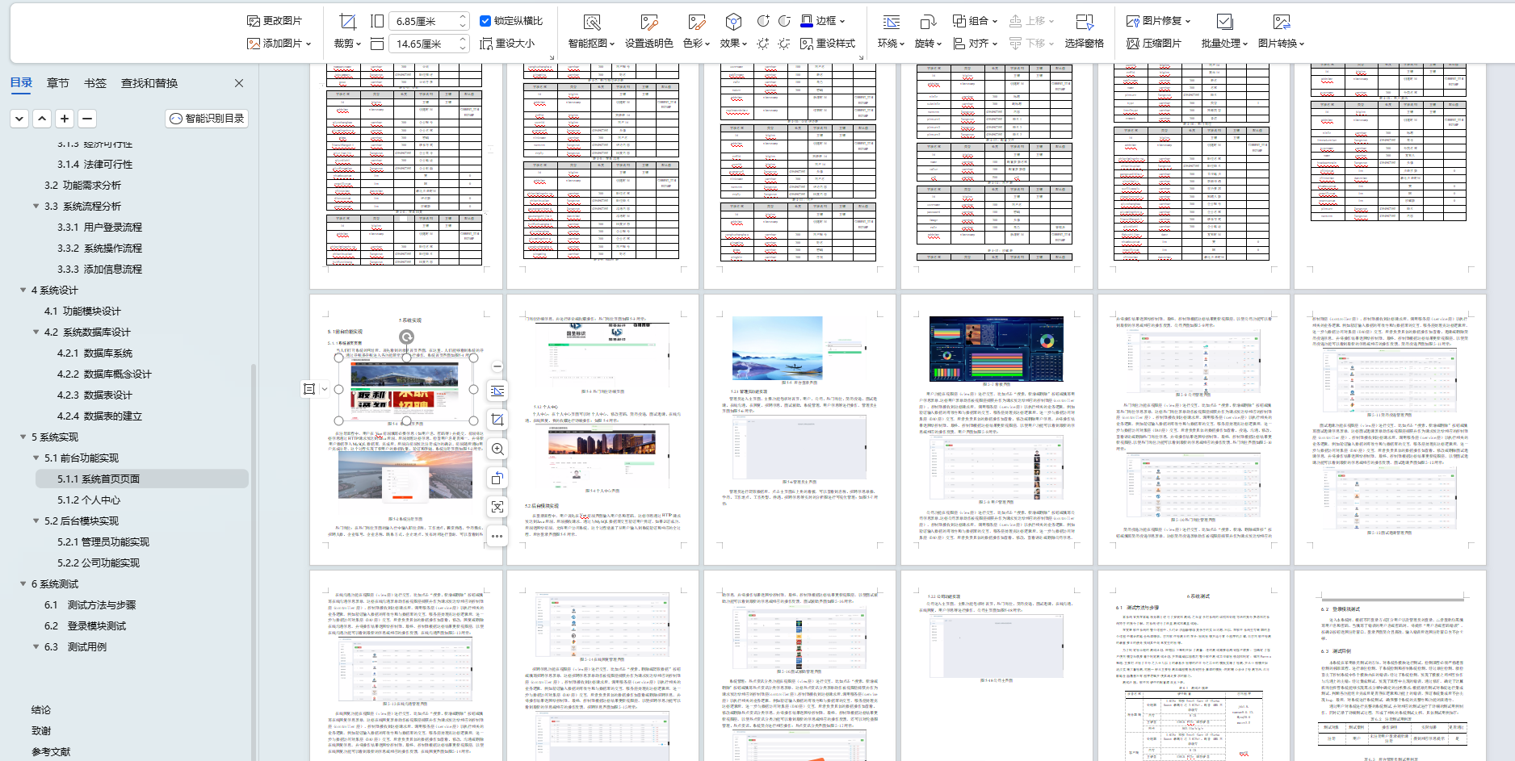Go to 3.3.1 用户登录流程 heading

pos(99,228)
